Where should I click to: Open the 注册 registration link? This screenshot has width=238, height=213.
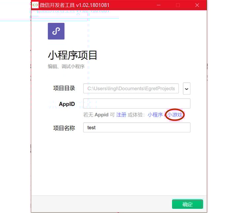point(121,115)
